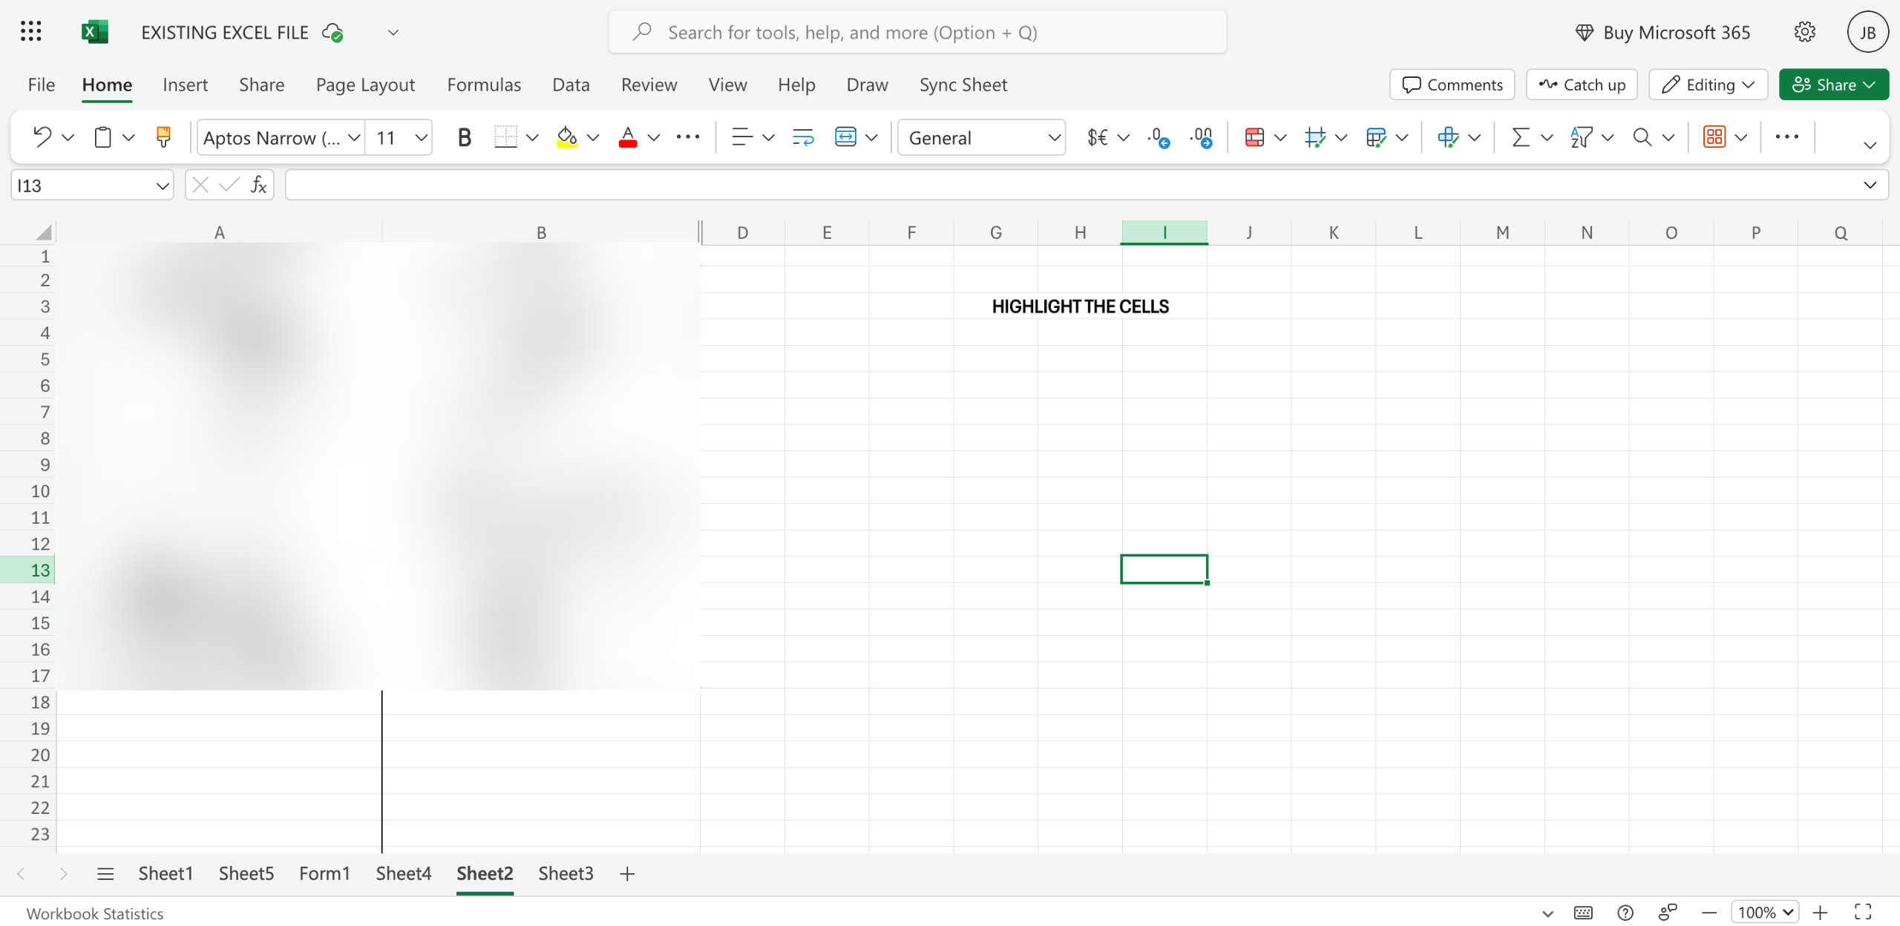Click the Wrap Text icon

803,137
